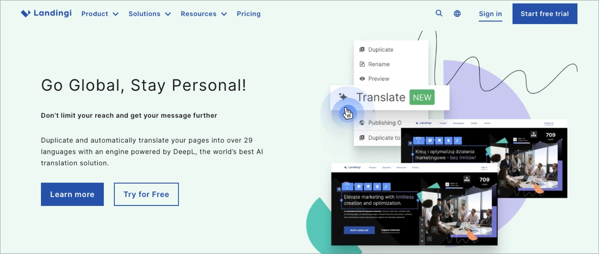Click the Try for Free button
This screenshot has width=599, height=254.
click(146, 195)
